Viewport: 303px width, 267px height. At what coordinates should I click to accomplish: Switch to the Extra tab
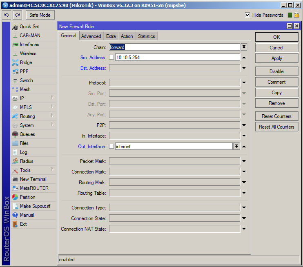coord(111,36)
